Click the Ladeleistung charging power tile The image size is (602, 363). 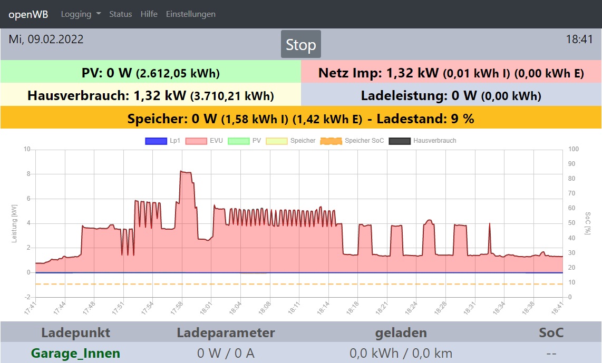(451, 95)
